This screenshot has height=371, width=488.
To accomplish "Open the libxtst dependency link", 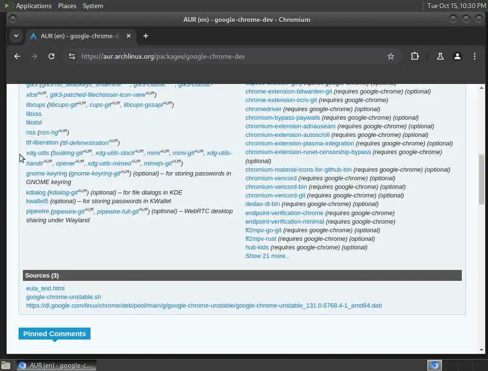I will [34, 123].
